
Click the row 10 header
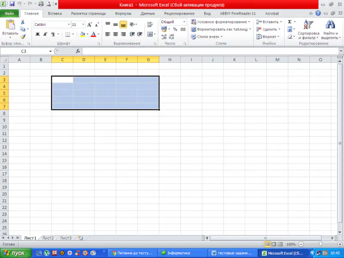tap(4, 127)
